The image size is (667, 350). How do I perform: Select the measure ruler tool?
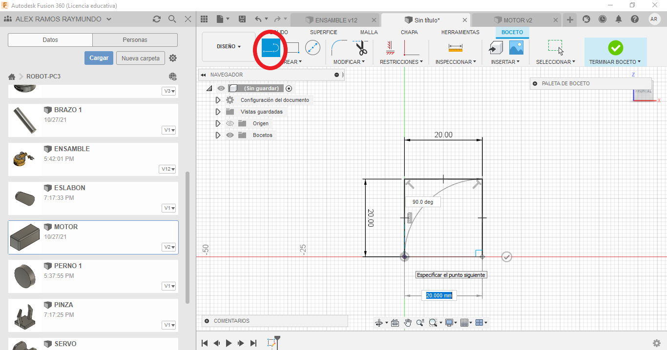point(455,48)
